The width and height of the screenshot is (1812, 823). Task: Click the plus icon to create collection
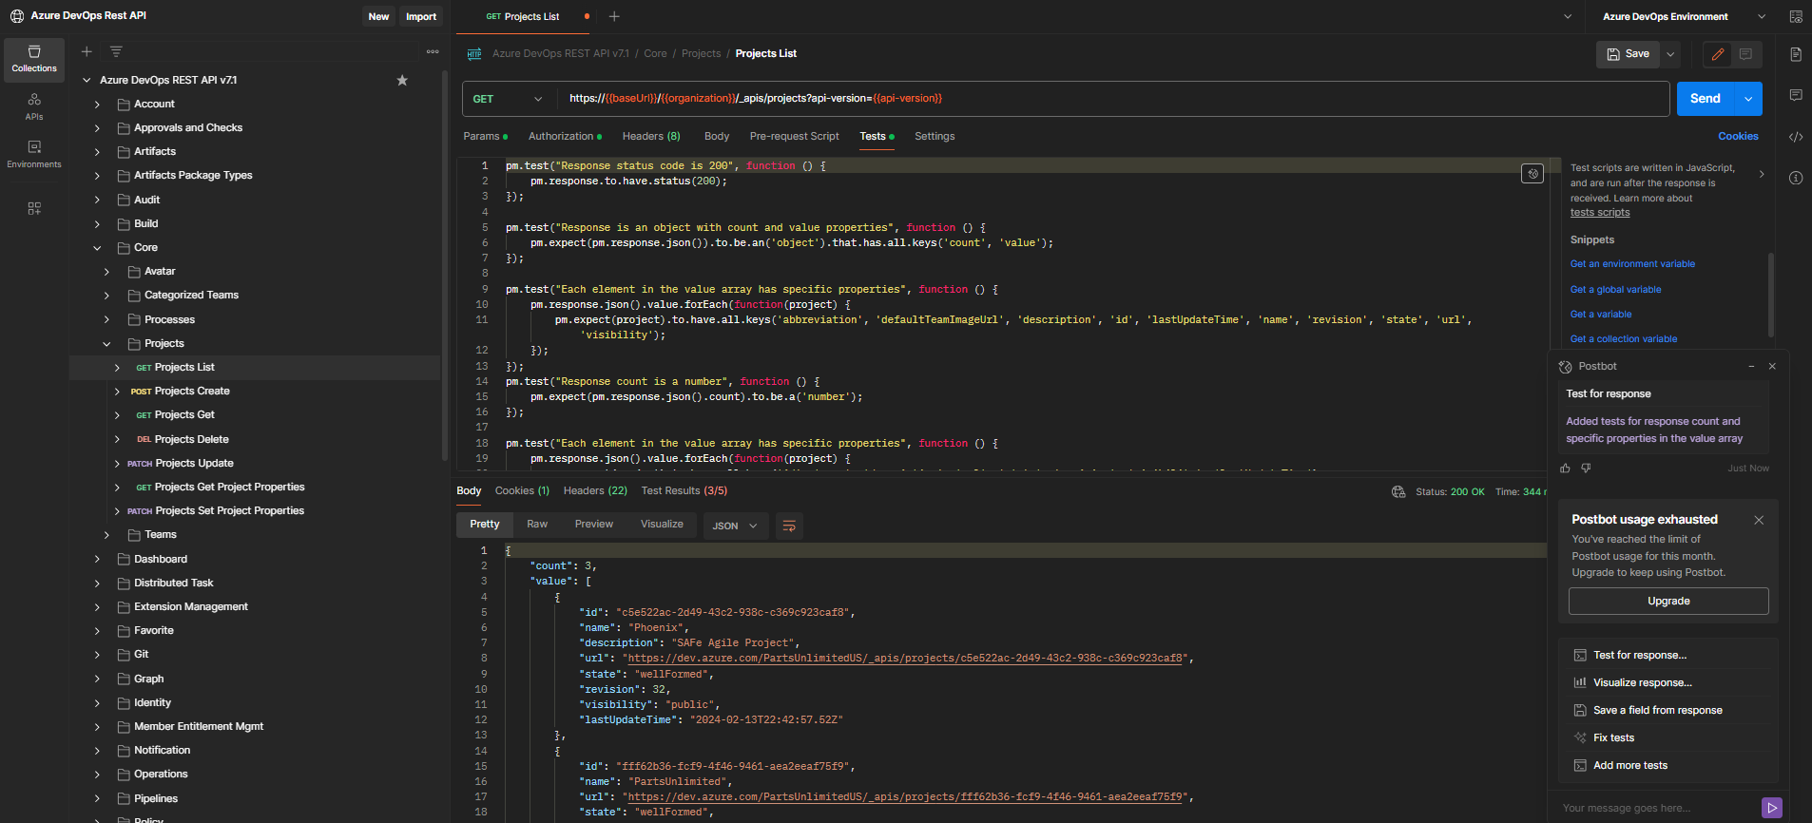click(x=87, y=51)
